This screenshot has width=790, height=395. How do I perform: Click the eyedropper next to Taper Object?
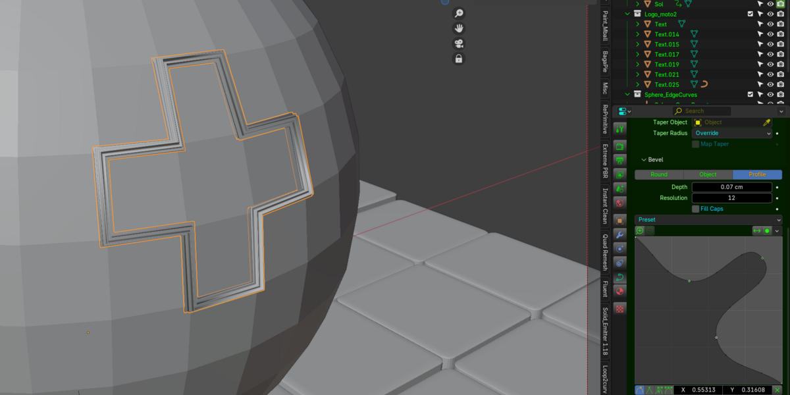coord(766,122)
